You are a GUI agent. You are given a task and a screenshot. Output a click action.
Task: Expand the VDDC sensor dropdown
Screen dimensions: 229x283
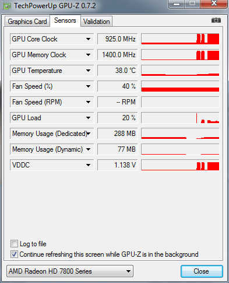[89, 165]
